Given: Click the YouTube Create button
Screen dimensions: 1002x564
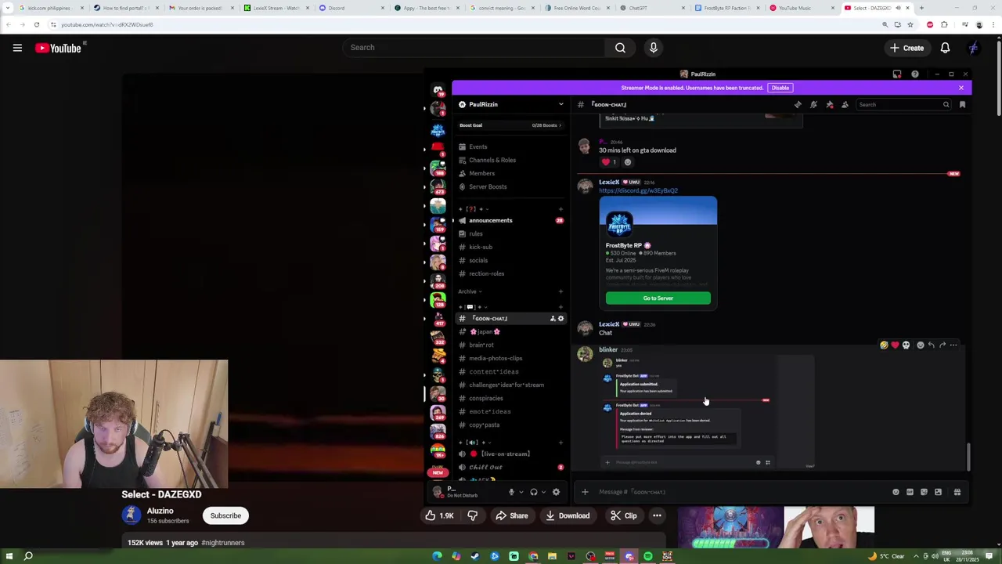Looking at the screenshot, I should (906, 48).
